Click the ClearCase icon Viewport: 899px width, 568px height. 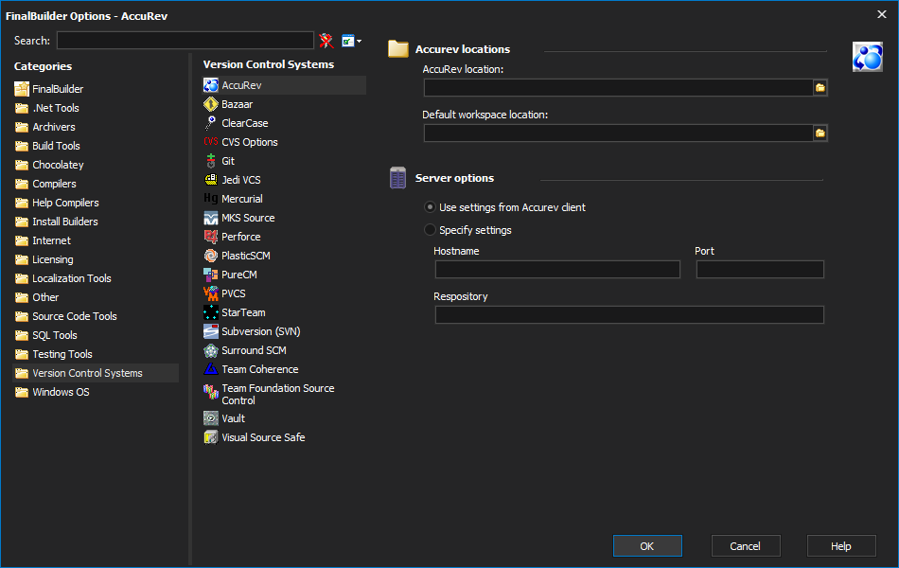[x=211, y=123]
